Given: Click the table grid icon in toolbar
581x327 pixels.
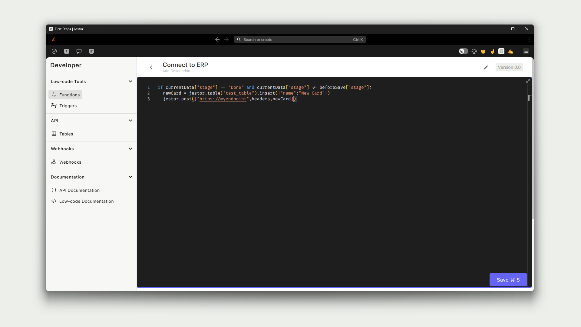Looking at the screenshot, I should tap(501, 51).
